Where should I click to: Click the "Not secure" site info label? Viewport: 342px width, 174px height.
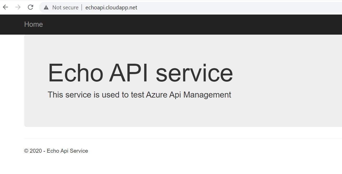pyautogui.click(x=65, y=8)
